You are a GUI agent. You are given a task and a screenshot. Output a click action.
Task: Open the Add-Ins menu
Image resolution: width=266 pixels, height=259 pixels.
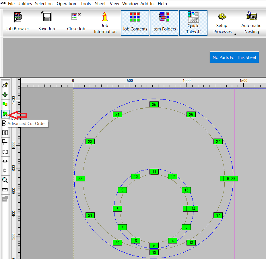(x=148, y=4)
